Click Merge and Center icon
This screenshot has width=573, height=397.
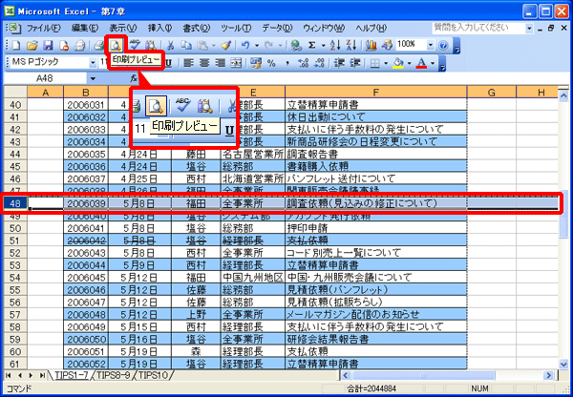click(x=236, y=63)
